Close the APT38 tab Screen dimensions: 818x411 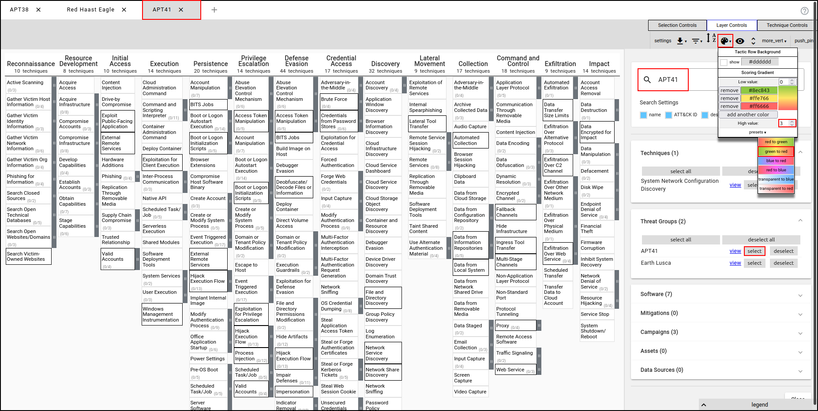point(38,10)
